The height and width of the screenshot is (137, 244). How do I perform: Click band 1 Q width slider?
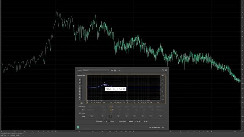(x=111, y=113)
